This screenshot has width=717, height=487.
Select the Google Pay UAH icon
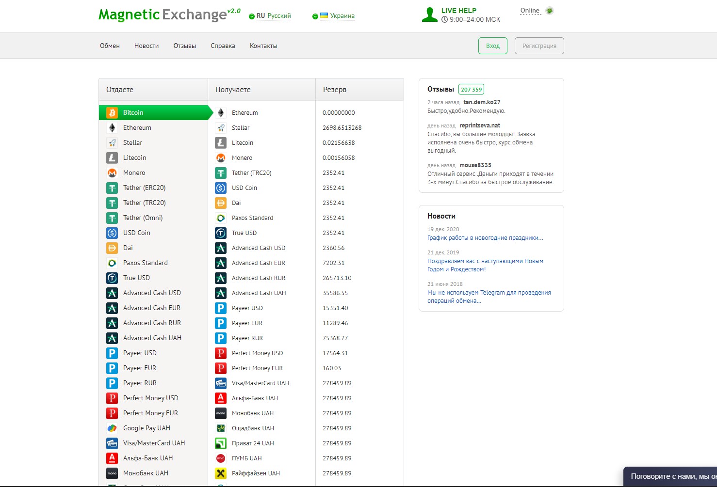(112, 428)
